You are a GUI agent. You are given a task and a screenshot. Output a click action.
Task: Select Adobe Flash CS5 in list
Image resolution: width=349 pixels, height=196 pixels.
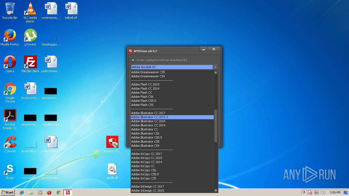pos(172,105)
